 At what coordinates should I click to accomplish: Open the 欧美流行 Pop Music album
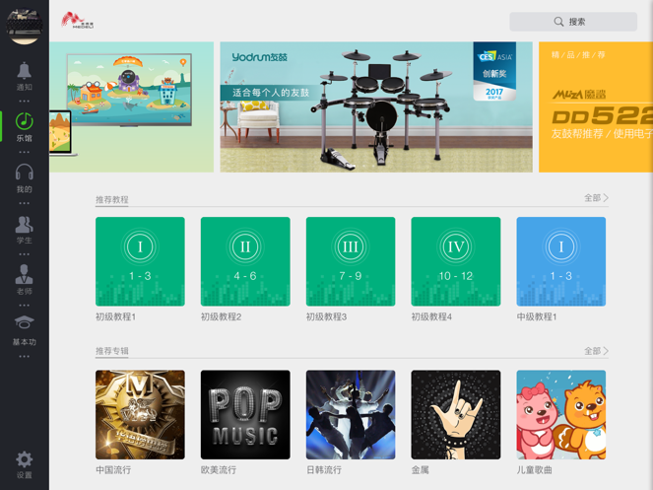click(x=245, y=414)
